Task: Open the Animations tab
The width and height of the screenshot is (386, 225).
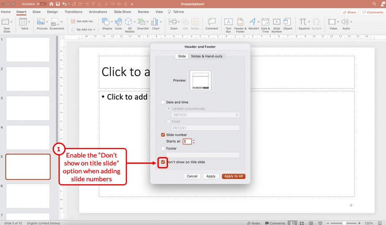Action: coord(98,12)
